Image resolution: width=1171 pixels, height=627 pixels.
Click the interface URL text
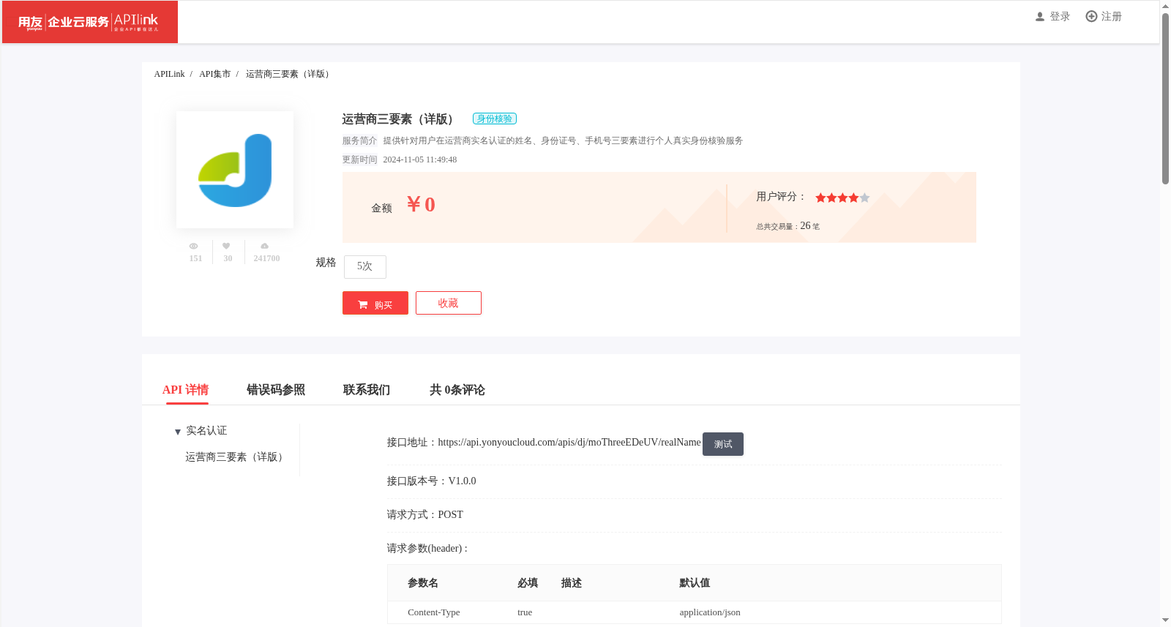569,443
